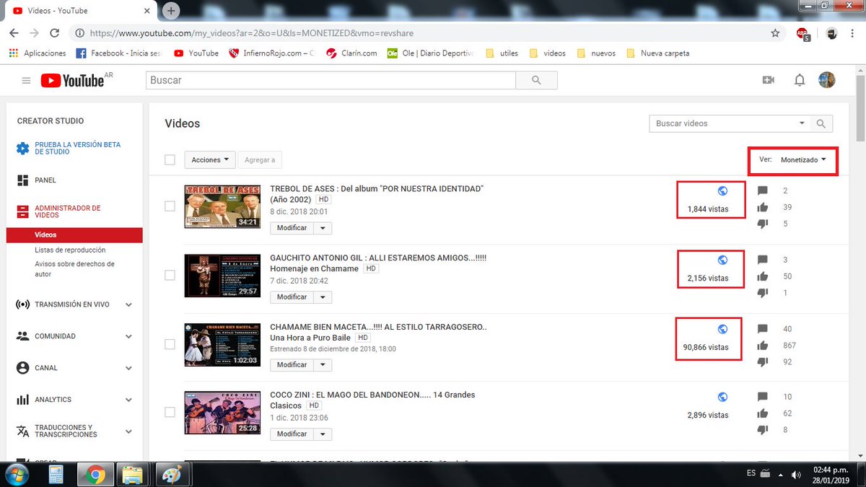This screenshot has width=866, height=487.
Task: Expand the Comunidad section
Action: [x=128, y=336]
